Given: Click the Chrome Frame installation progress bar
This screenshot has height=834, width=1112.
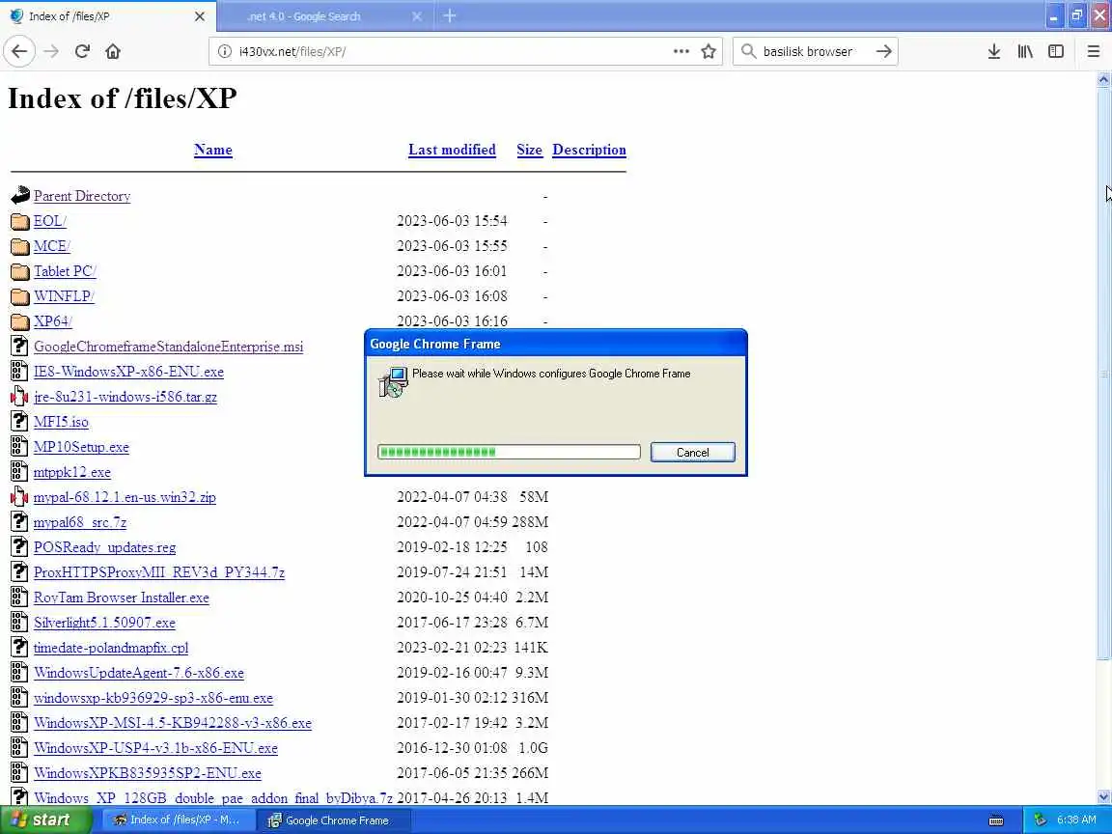Looking at the screenshot, I should point(509,452).
